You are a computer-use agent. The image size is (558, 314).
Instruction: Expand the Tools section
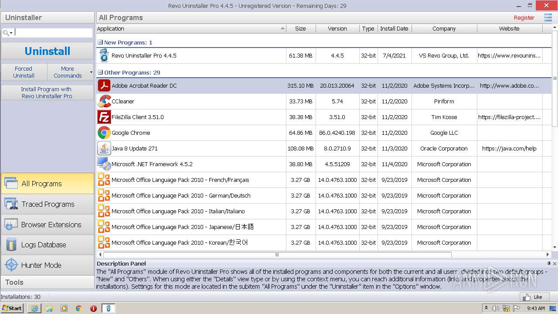pos(47,282)
